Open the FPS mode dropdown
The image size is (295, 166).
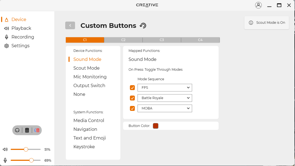tap(165, 88)
